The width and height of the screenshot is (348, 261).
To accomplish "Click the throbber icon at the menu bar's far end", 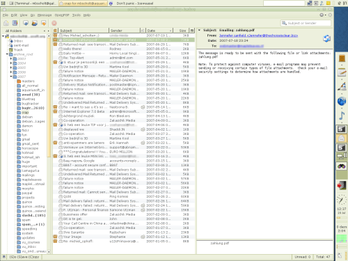I will 330,15.
